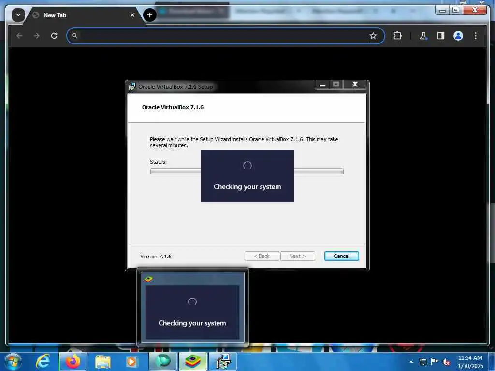Launch Internet Explorer from taskbar
This screenshot has height=371, width=495.
click(43, 361)
